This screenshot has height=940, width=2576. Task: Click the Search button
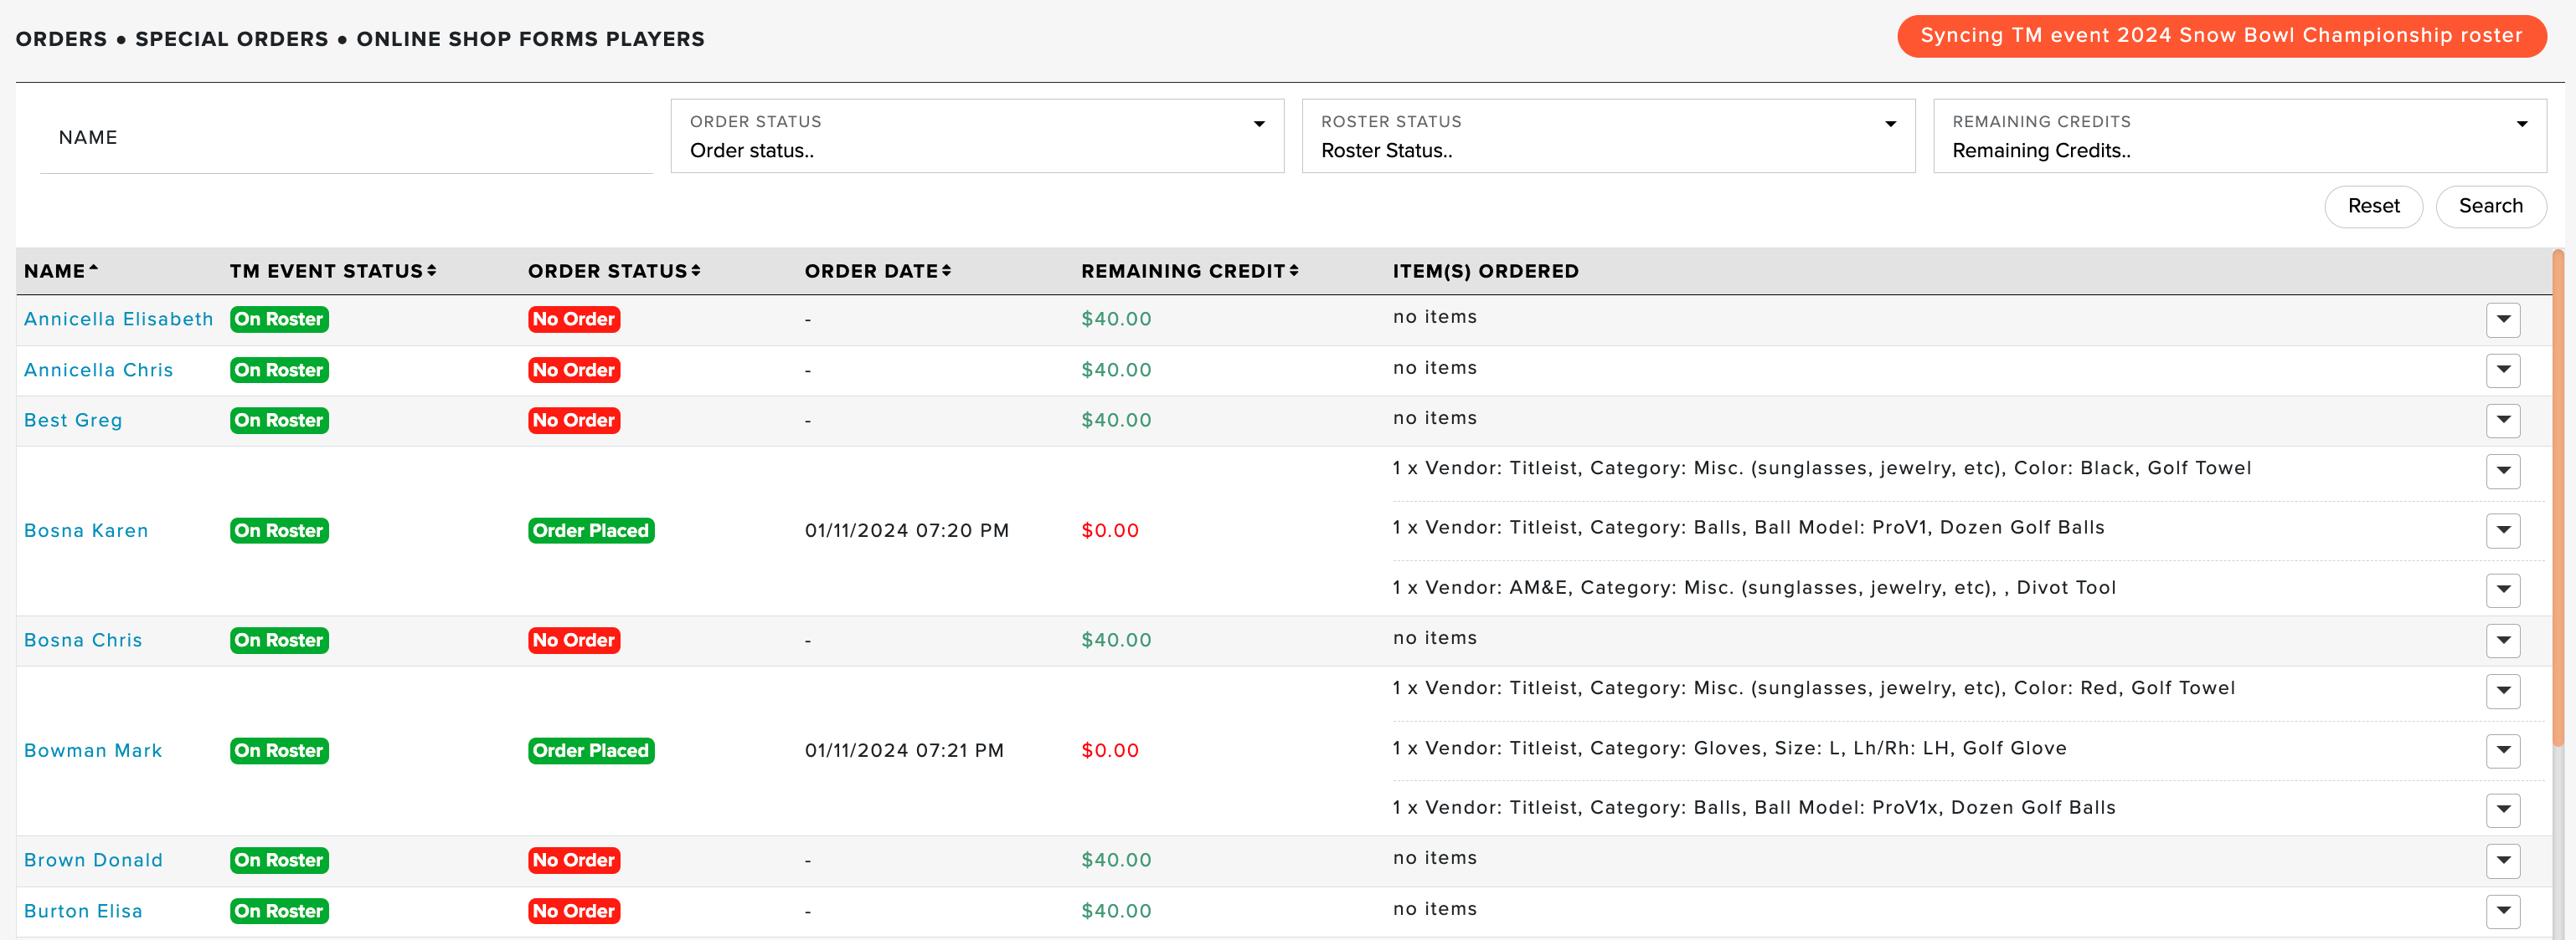click(x=2490, y=207)
